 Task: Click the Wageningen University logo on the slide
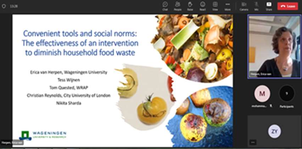click(x=43, y=135)
